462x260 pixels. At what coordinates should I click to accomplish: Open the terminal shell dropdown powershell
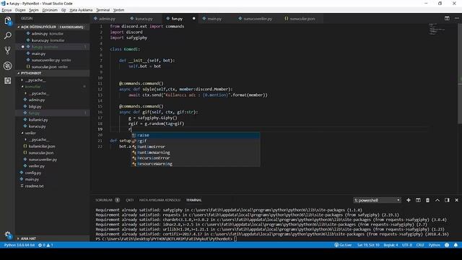click(377, 200)
